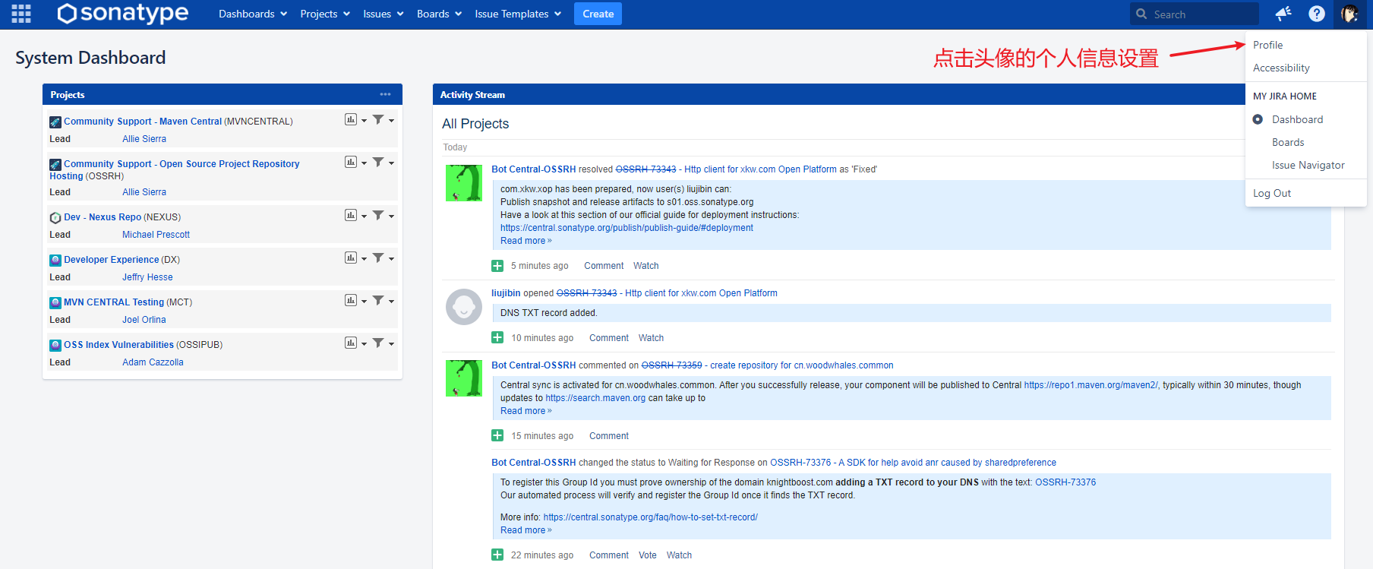The height and width of the screenshot is (569, 1373).
Task: Click the search magnifier icon
Action: pos(1141,14)
